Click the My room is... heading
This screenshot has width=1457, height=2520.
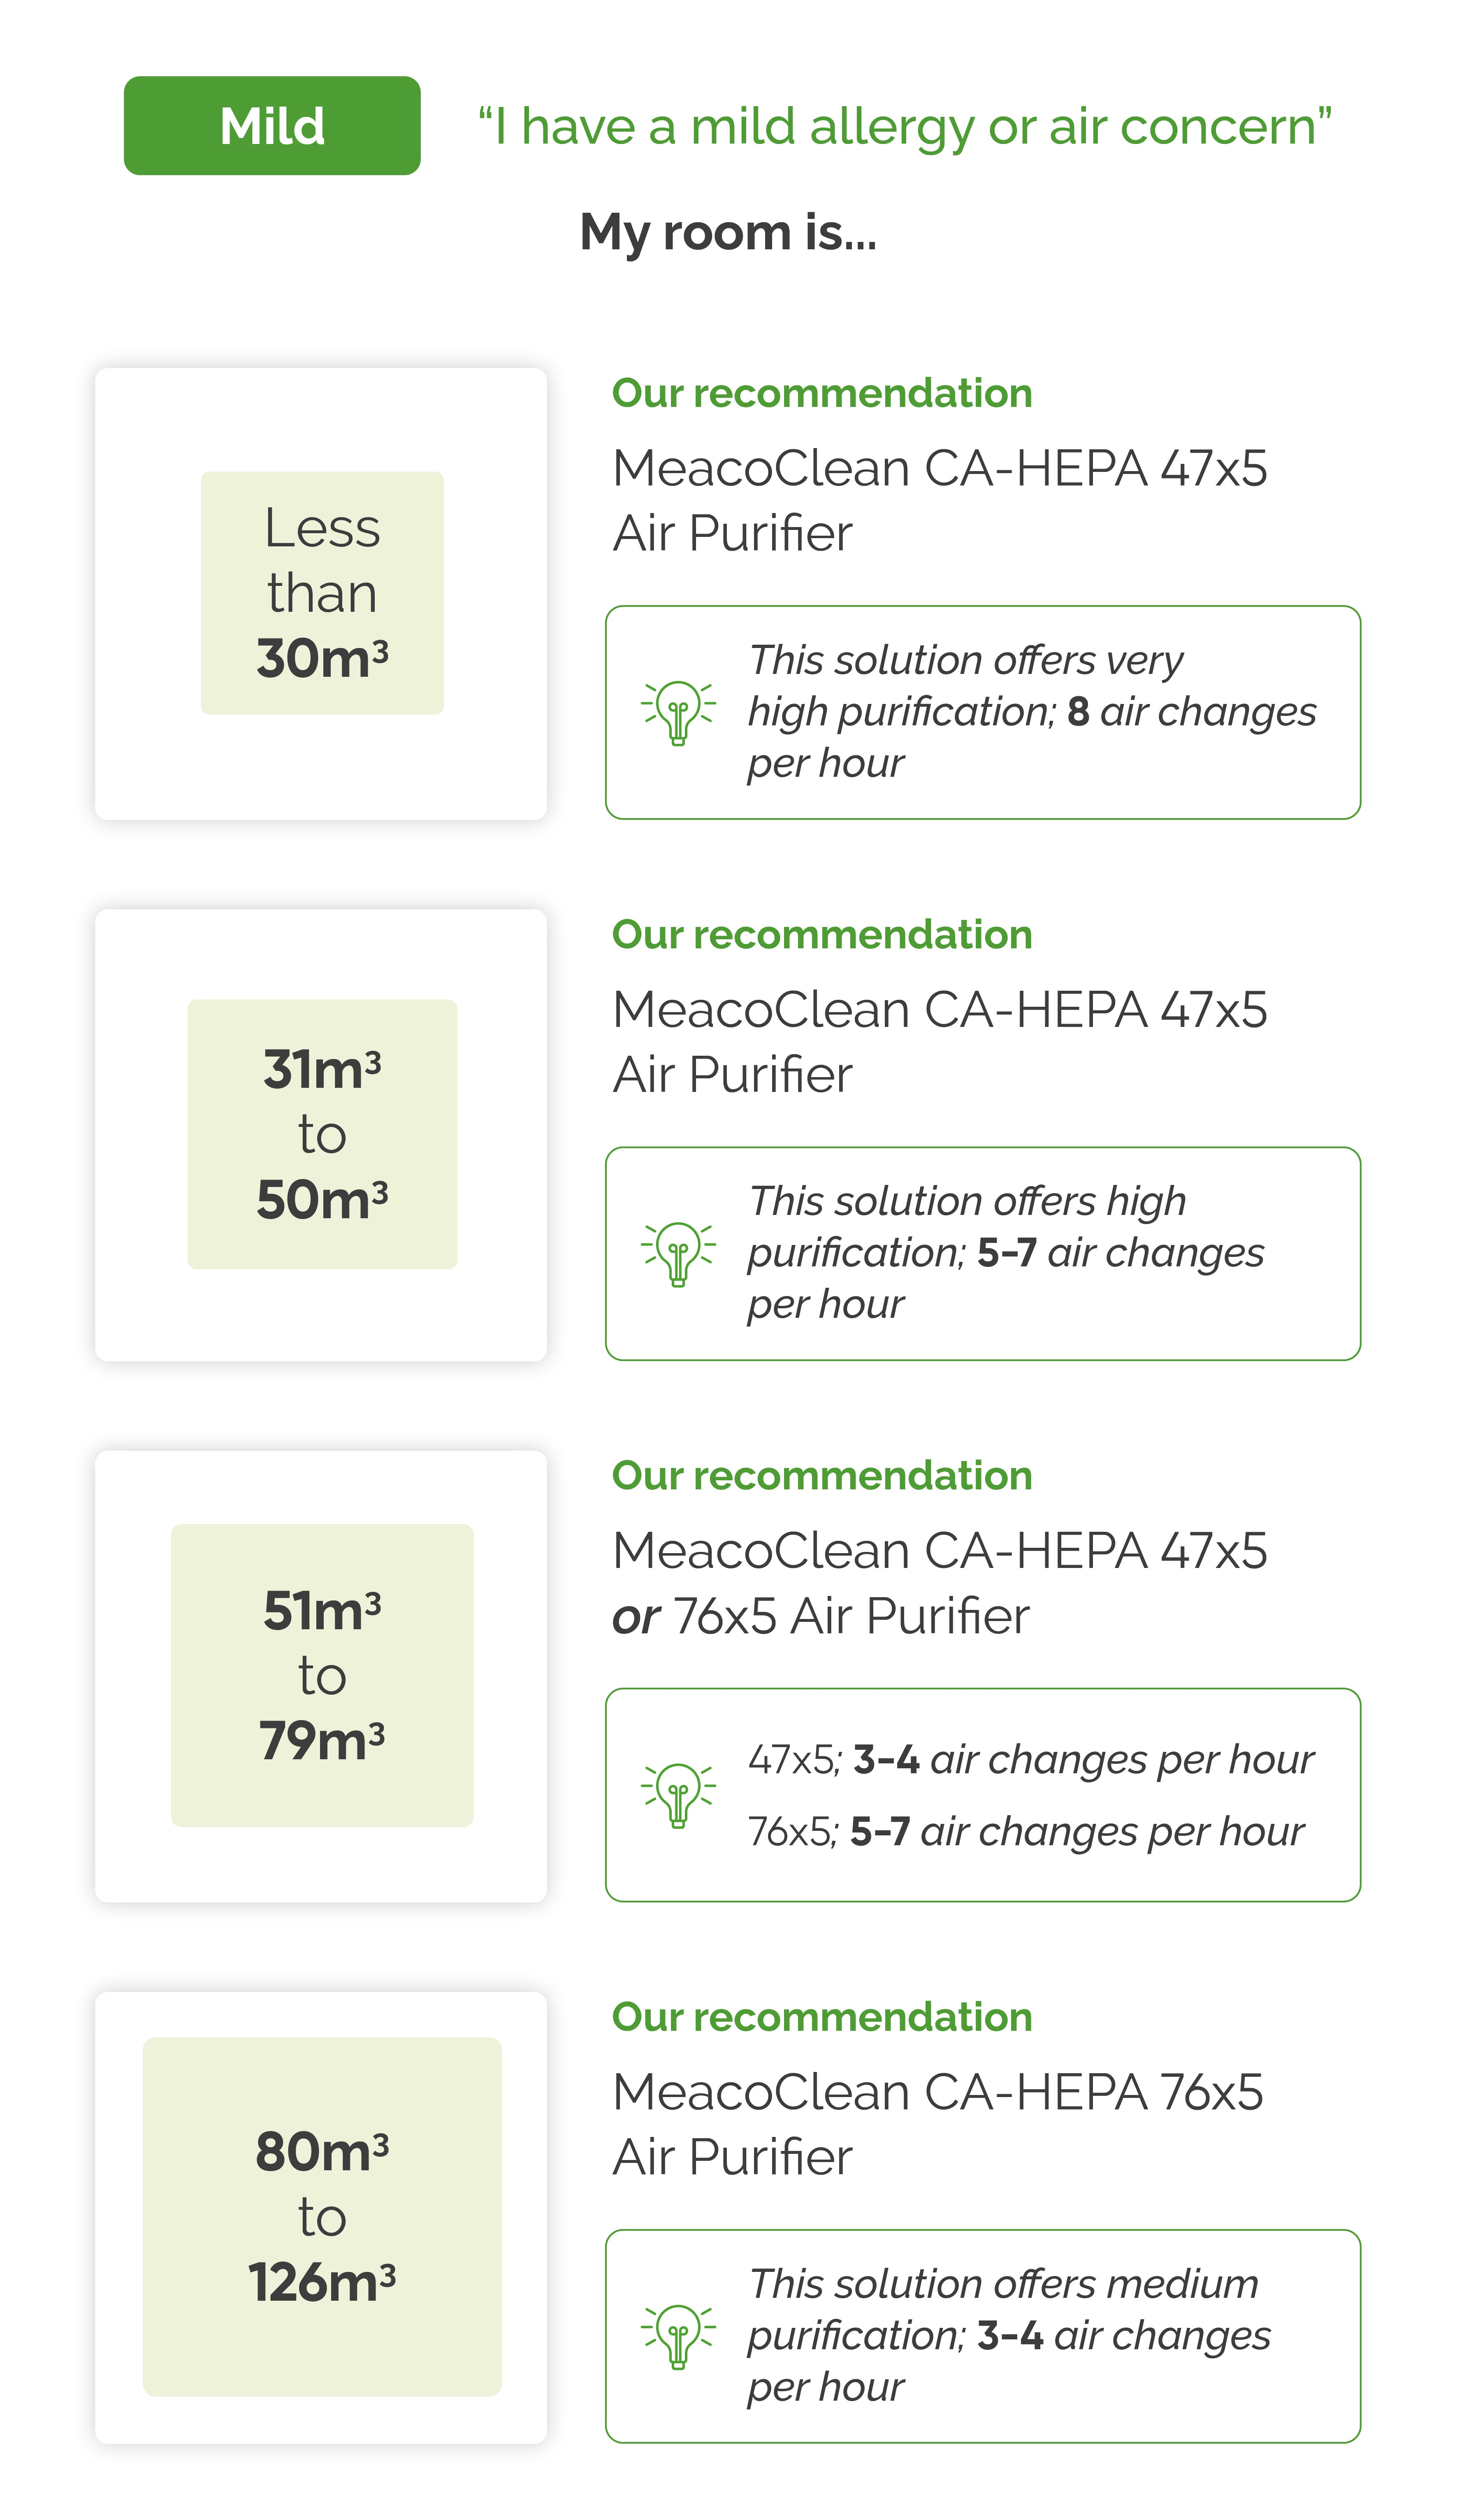[x=728, y=232]
